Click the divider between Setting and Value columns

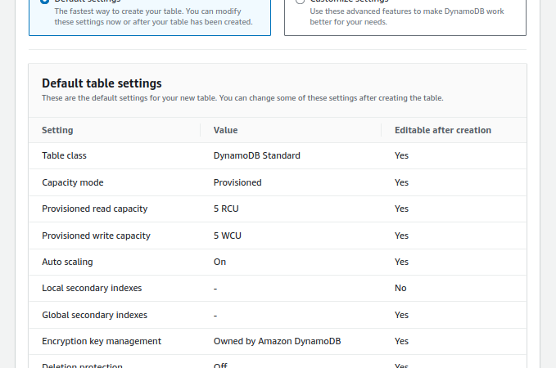[x=201, y=130]
